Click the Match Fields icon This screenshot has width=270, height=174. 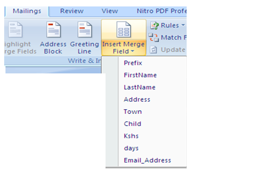[x=154, y=37]
